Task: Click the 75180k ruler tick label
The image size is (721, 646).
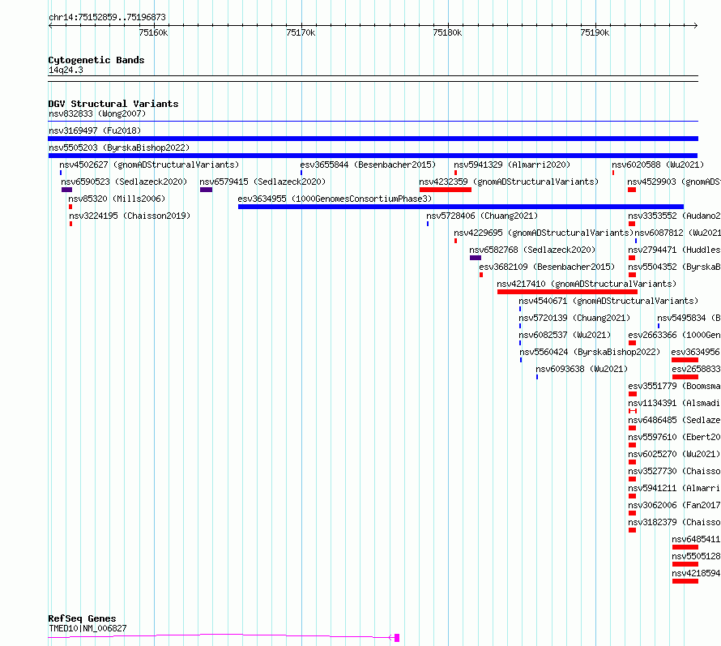Action: pos(447,32)
